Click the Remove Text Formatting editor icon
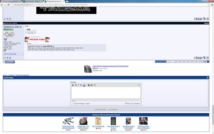 point(72,85)
